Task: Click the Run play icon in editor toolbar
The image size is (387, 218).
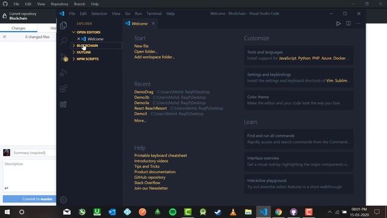Action: (339, 24)
